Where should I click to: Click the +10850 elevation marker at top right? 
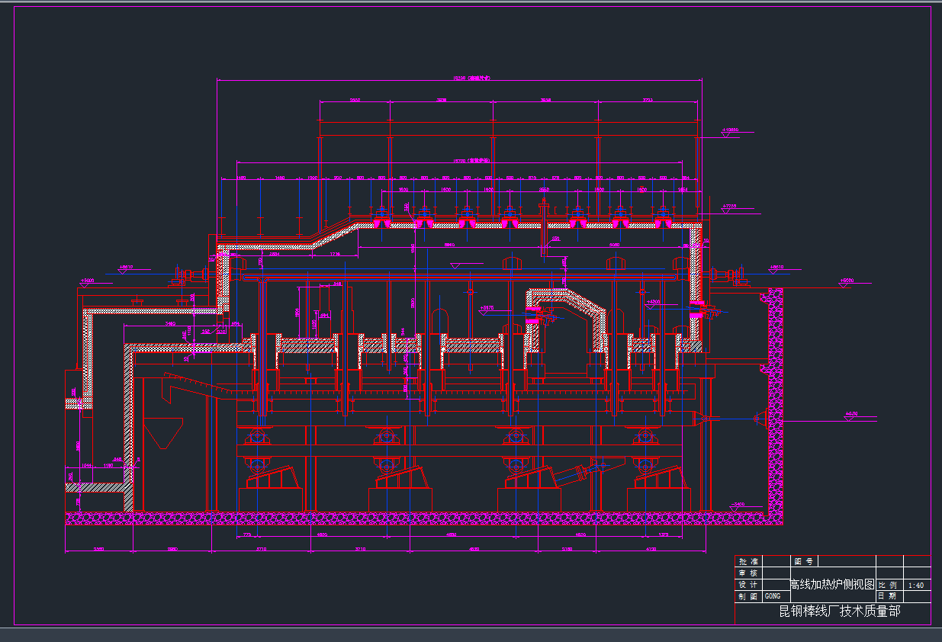click(729, 130)
